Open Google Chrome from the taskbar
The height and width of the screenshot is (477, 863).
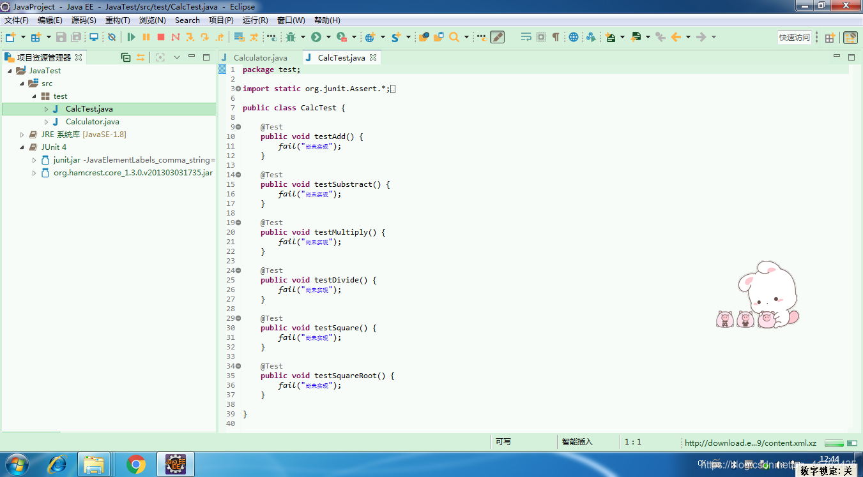point(136,464)
